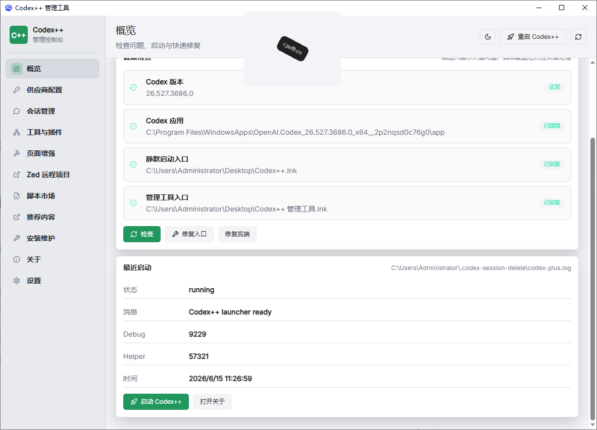This screenshot has width=597, height=430.
Task: Click the Debug port value 9229
Action: click(197, 334)
